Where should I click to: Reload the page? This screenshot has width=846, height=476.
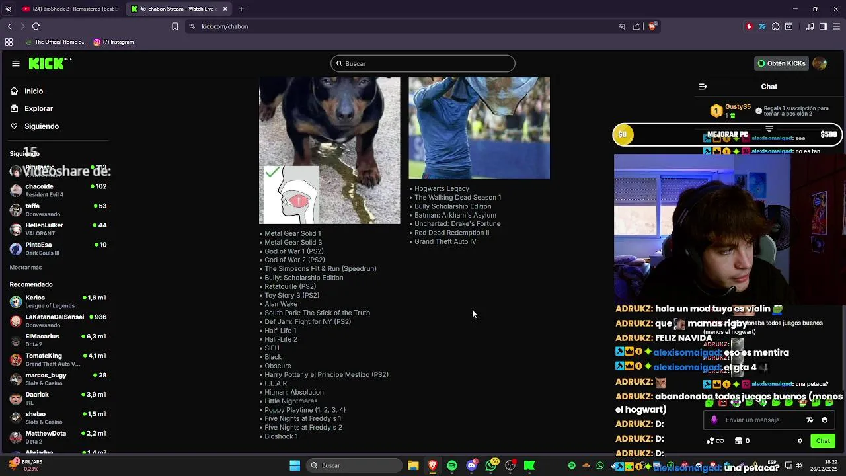click(36, 26)
